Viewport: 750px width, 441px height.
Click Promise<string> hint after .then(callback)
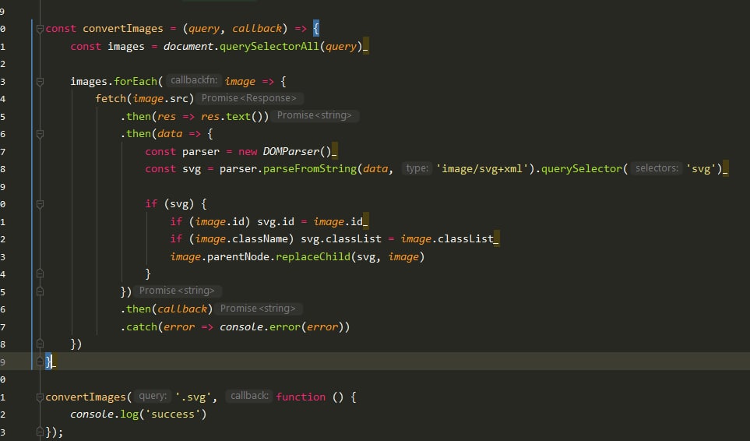click(258, 309)
